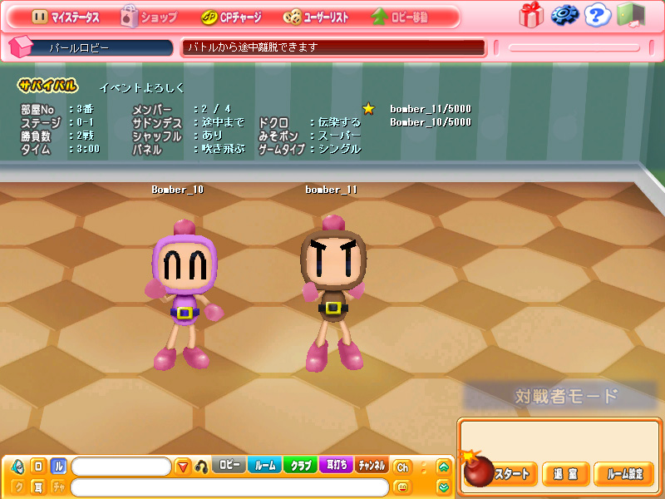Click the 対戦者モード mode label
This screenshot has height=499, width=665.
566,396
